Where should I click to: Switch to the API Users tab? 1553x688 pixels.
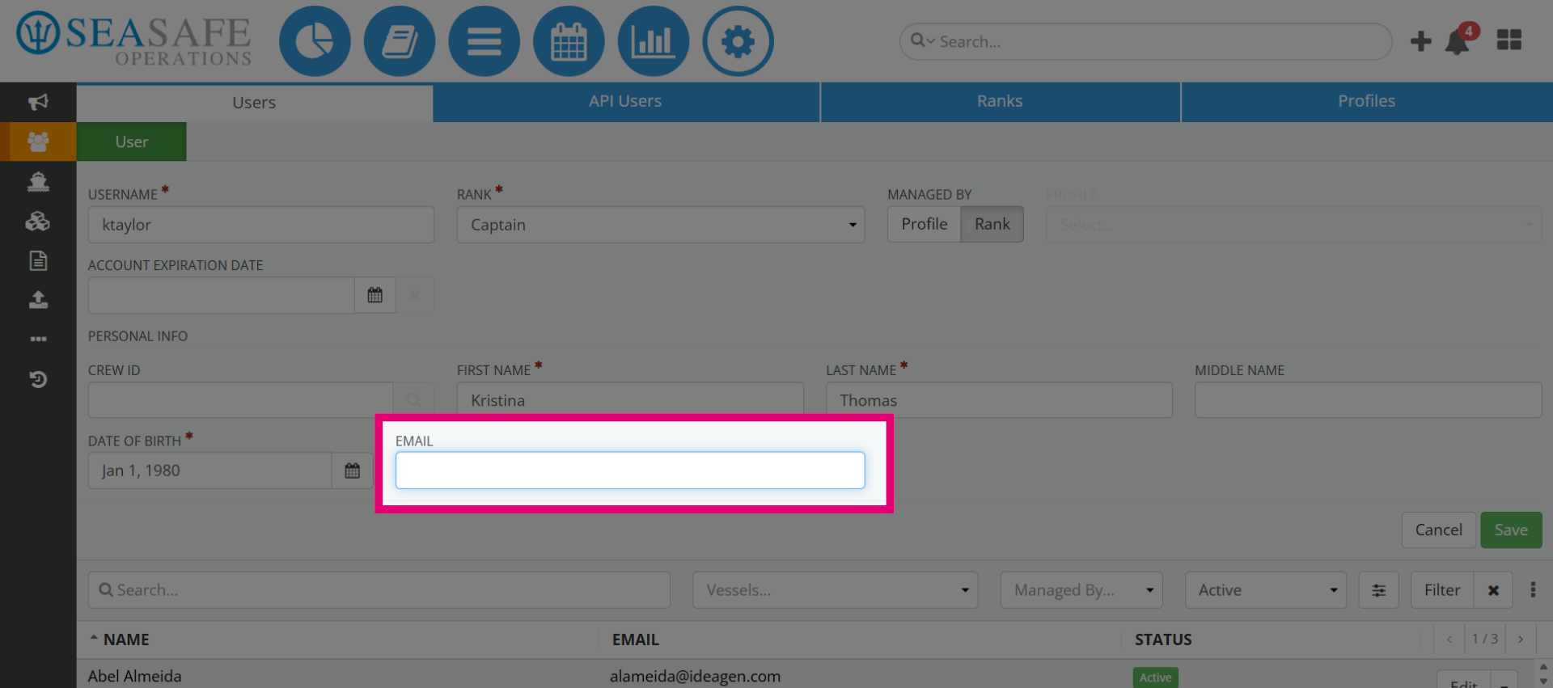[626, 102]
